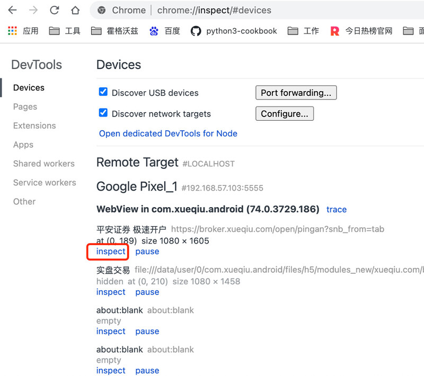Open the 应用 apps grid bookmark
Viewport: 424px width, 376px height.
tap(23, 31)
